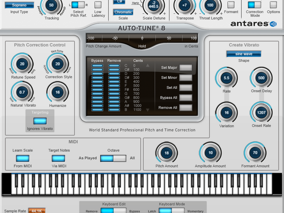
Task: Open the sine wave Shape dropdown
Action: point(244,54)
